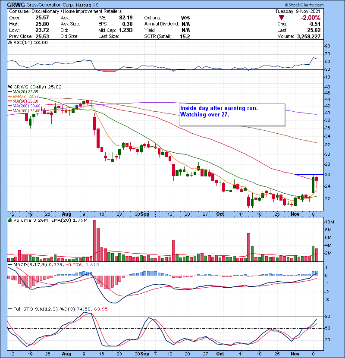
Task: Click the RSI(14) indicator icon
Action: coord(10,42)
